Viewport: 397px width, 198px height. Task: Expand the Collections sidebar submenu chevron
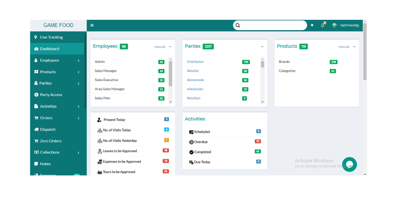tap(79, 152)
